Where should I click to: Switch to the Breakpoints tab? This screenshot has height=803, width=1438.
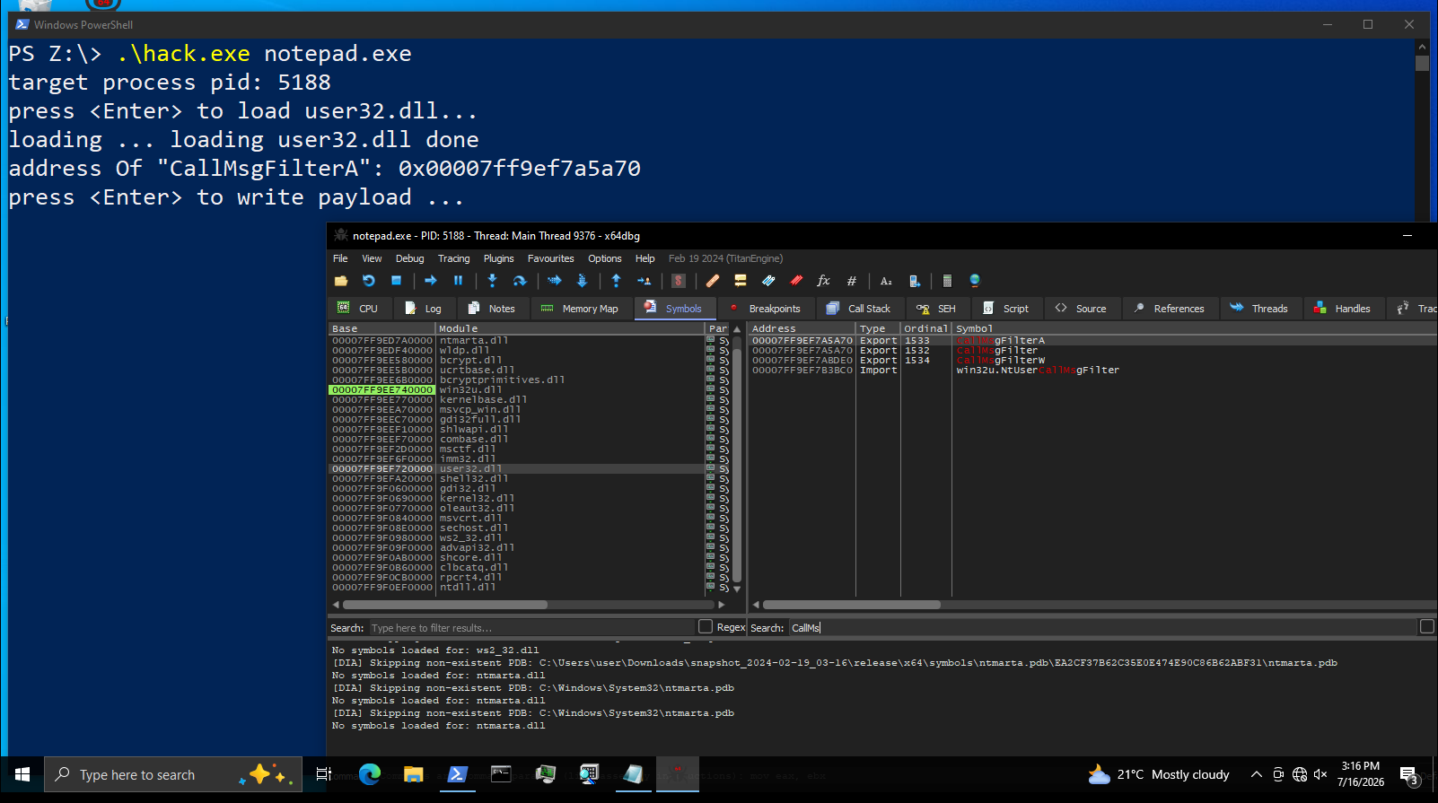[766, 308]
